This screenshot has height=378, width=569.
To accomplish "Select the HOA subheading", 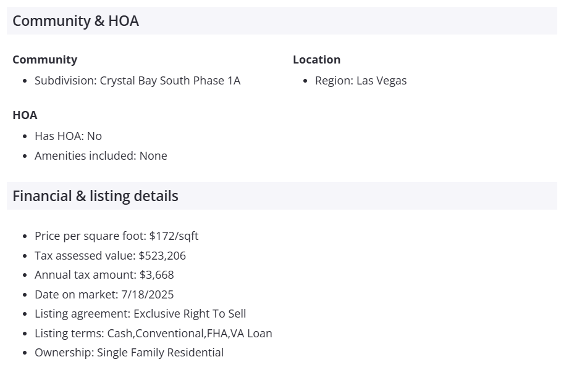I will click(25, 115).
